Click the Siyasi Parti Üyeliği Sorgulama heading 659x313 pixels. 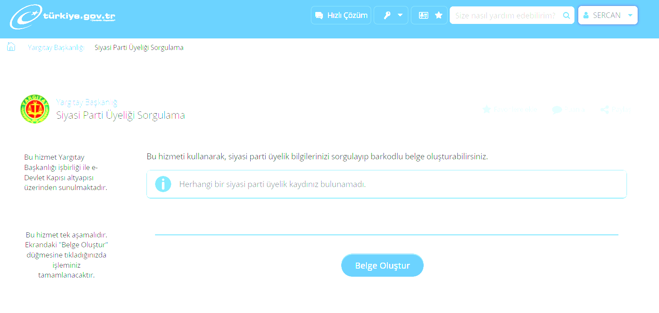tap(120, 115)
